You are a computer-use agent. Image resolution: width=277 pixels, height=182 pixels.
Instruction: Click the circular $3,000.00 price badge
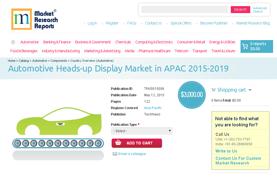pyautogui.click(x=192, y=95)
